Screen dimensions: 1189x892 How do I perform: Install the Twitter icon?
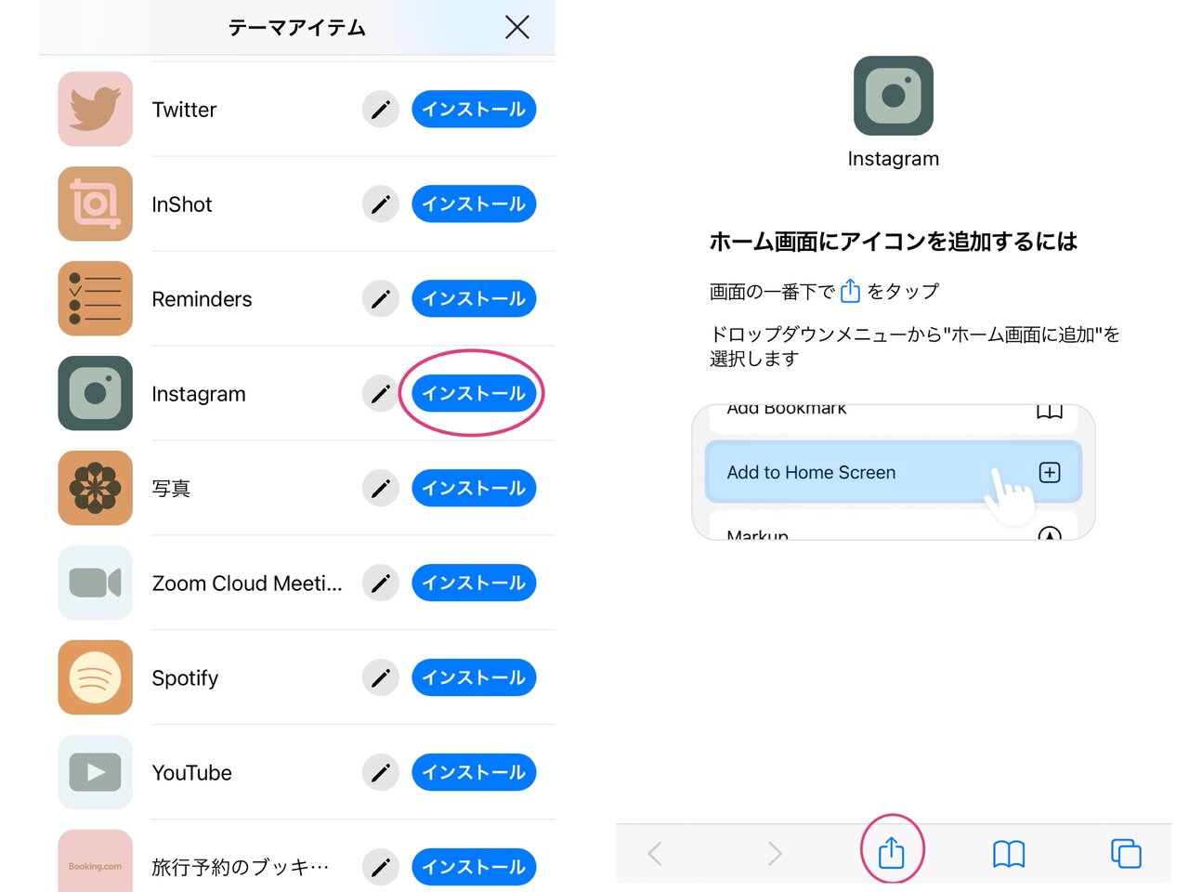(x=474, y=110)
